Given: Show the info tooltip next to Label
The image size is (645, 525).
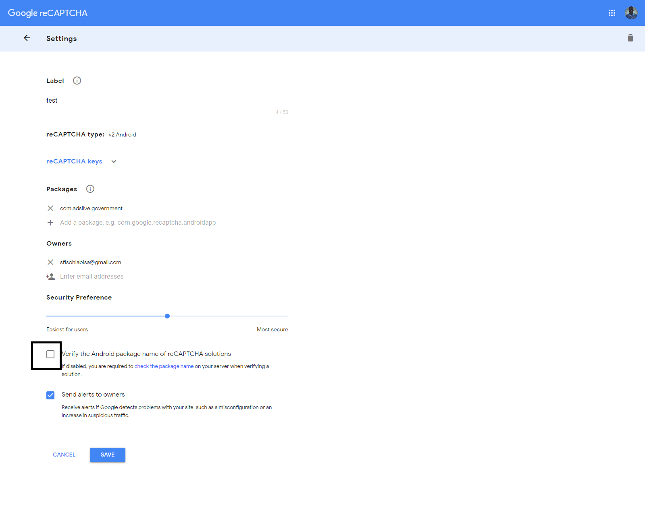Looking at the screenshot, I should [77, 81].
